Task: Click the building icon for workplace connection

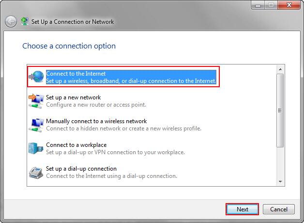Action: (x=36, y=148)
